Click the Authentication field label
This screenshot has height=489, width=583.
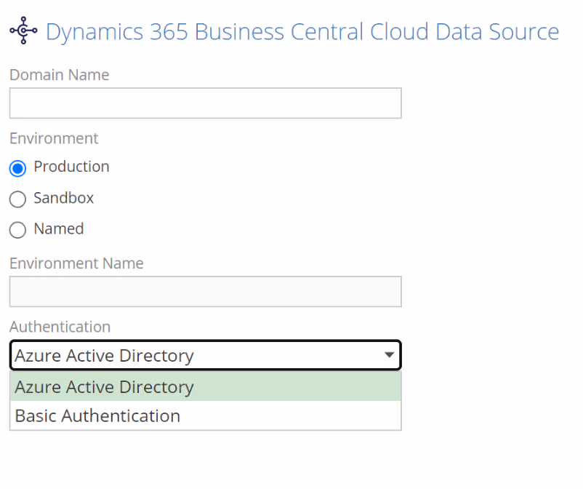(60, 327)
